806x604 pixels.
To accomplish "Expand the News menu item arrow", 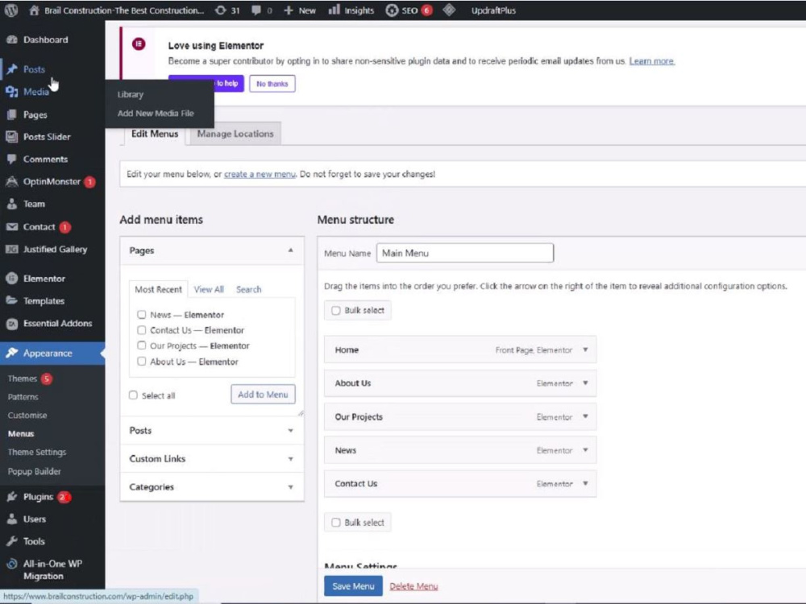I will tap(585, 450).
